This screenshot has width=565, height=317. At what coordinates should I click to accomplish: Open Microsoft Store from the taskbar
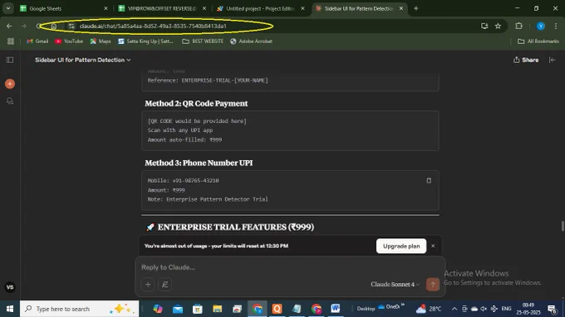point(198,309)
